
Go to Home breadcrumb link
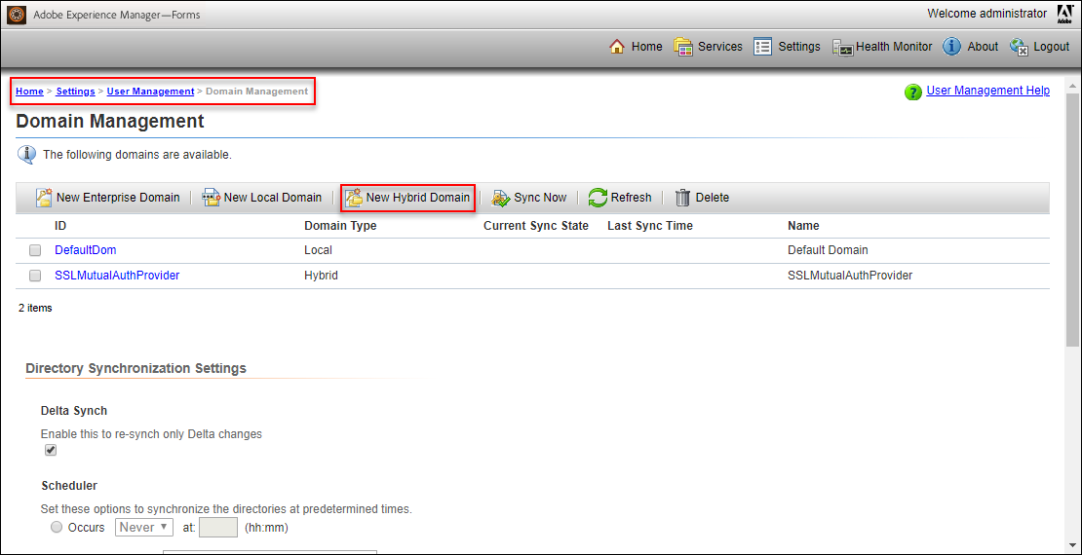(29, 91)
